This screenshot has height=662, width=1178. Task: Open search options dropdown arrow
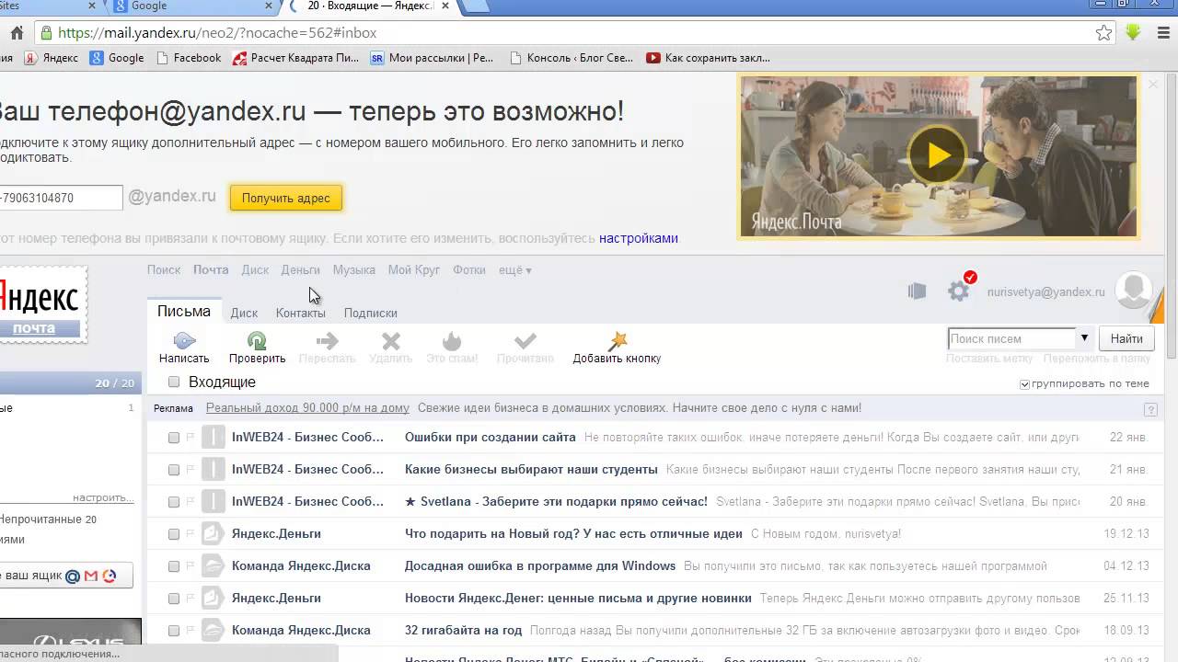[x=1084, y=338]
